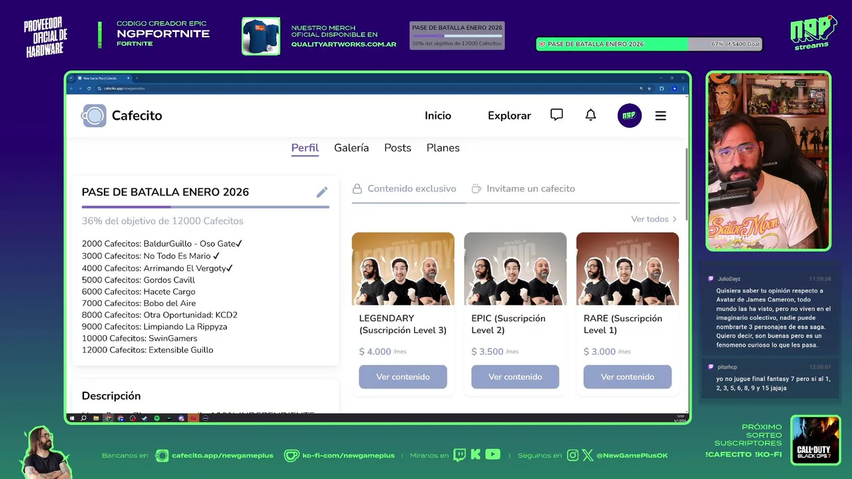Screen dimensions: 852x479
Task: Click the $ 4.000 /mes price
Action: point(381,351)
